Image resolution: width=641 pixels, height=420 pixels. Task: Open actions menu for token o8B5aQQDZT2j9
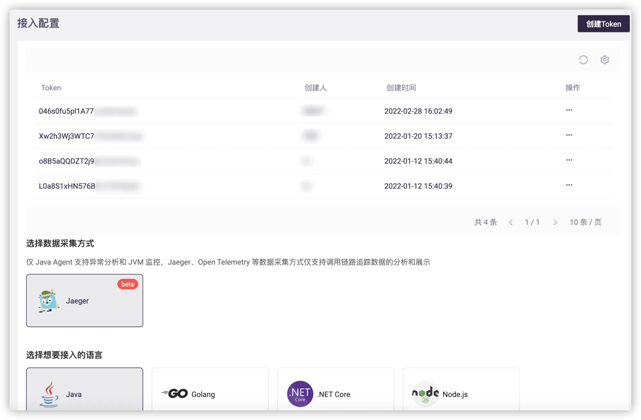pos(569,160)
